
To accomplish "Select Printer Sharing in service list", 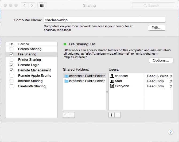I will [x=29, y=60].
